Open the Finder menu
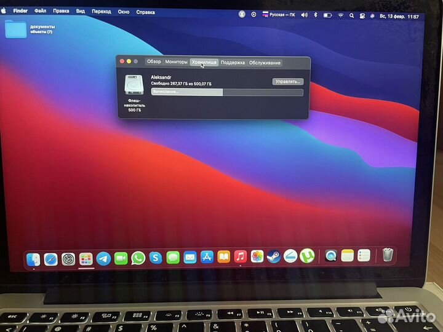443x332 pixels. [x=20, y=11]
